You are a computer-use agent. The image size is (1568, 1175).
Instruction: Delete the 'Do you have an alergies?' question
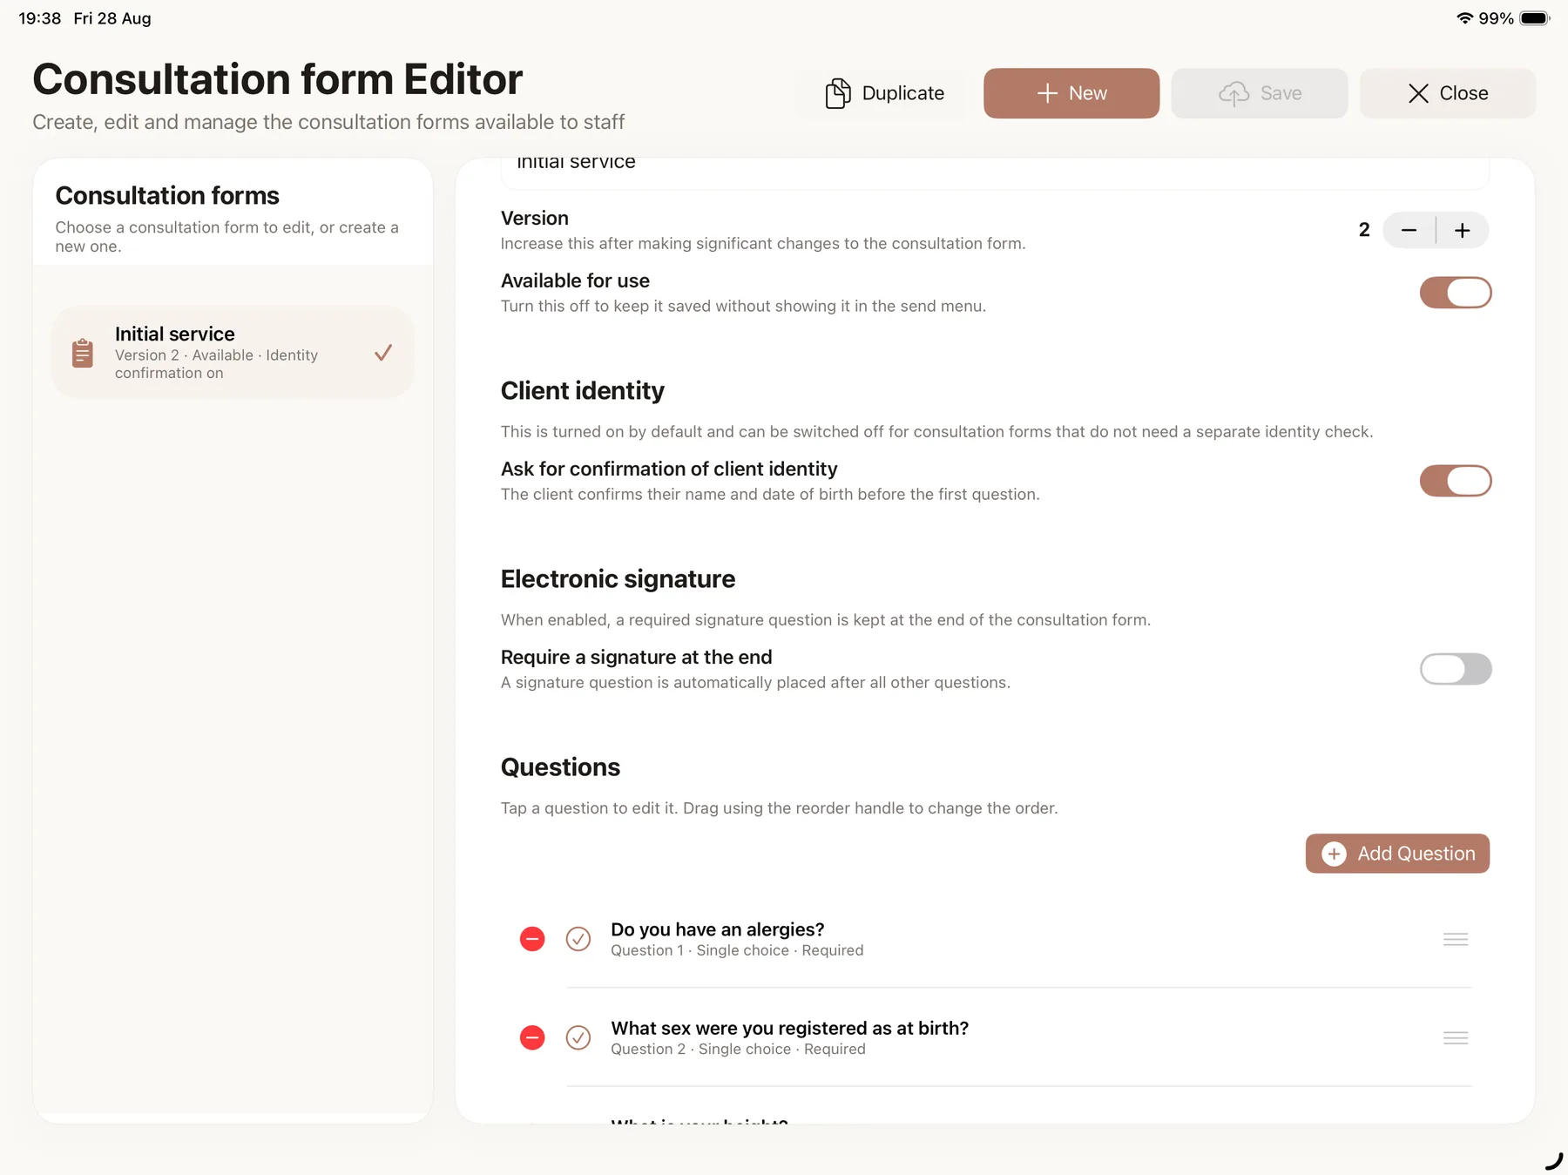pos(532,939)
